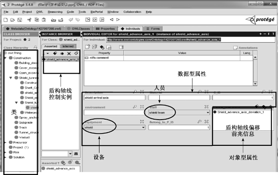Open the Metadata ontology tab
This screenshot has height=175, width=278.
(34, 29)
